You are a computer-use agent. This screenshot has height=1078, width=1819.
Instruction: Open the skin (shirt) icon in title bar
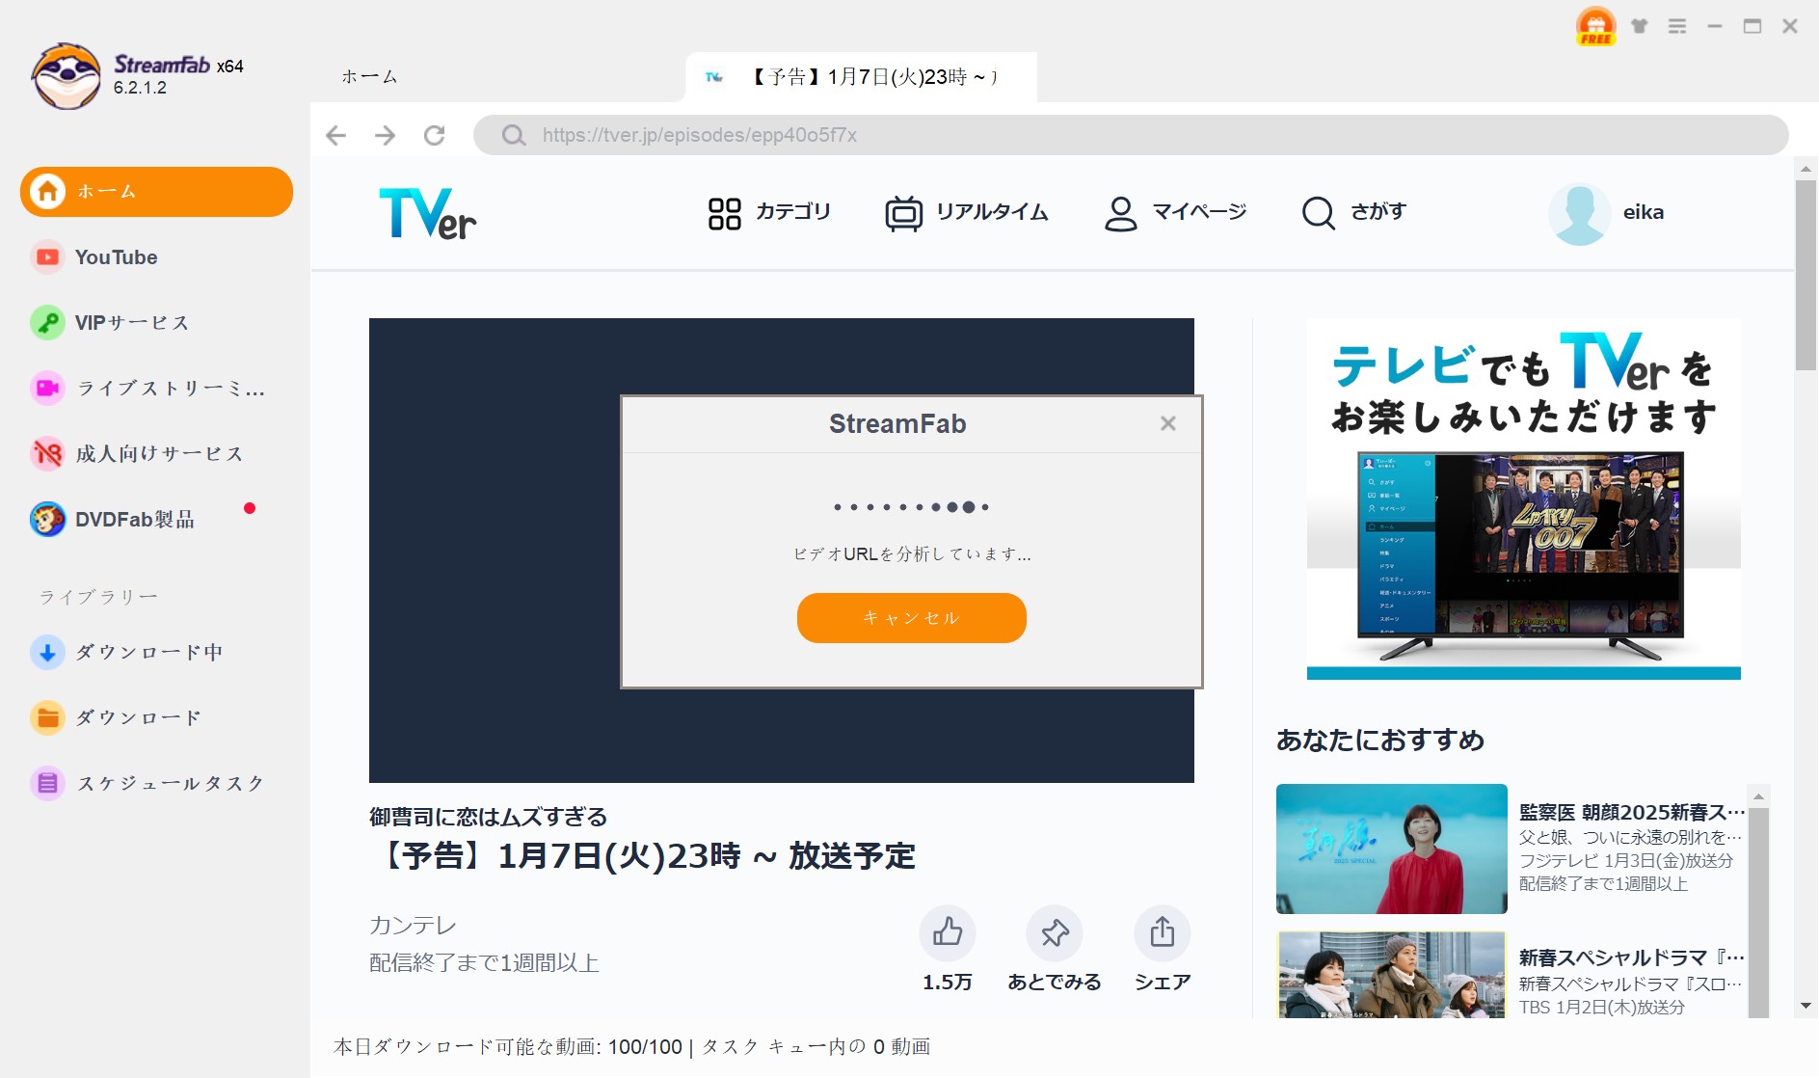[x=1640, y=26]
